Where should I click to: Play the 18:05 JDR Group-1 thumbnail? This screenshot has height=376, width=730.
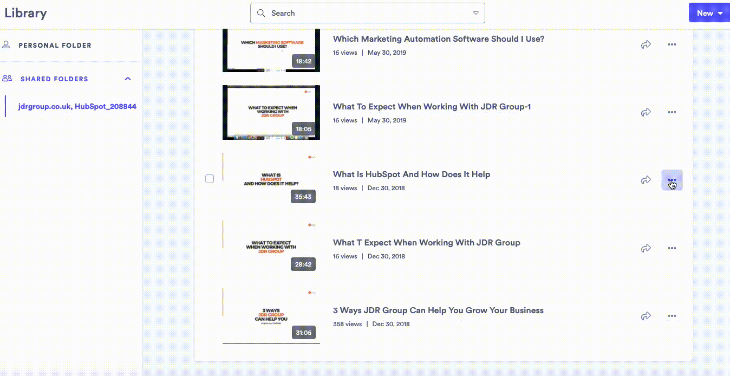pos(271,112)
